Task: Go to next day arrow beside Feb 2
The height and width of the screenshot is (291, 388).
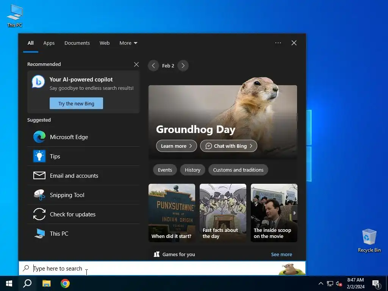Action: click(183, 66)
